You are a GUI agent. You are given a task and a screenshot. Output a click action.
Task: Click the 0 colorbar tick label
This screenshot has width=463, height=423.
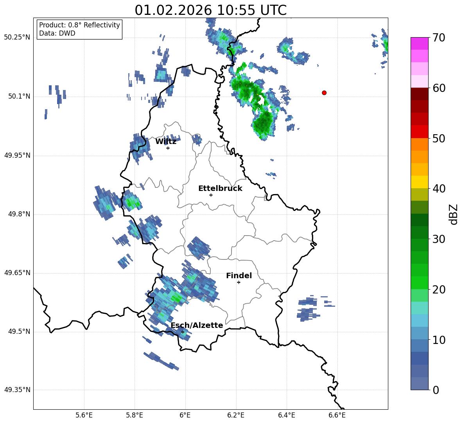[x=436, y=390]
